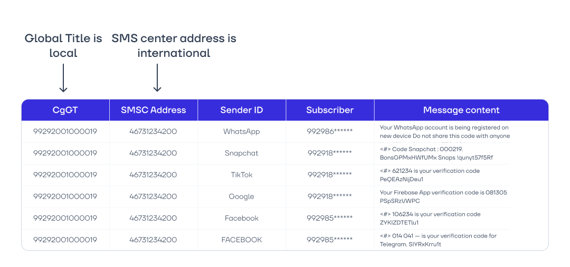This screenshot has width=570, height=267.
Task: Click the Subscriber column header
Action: point(330,110)
